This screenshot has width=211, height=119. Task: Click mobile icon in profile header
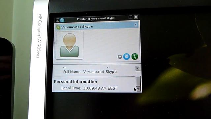point(136,25)
